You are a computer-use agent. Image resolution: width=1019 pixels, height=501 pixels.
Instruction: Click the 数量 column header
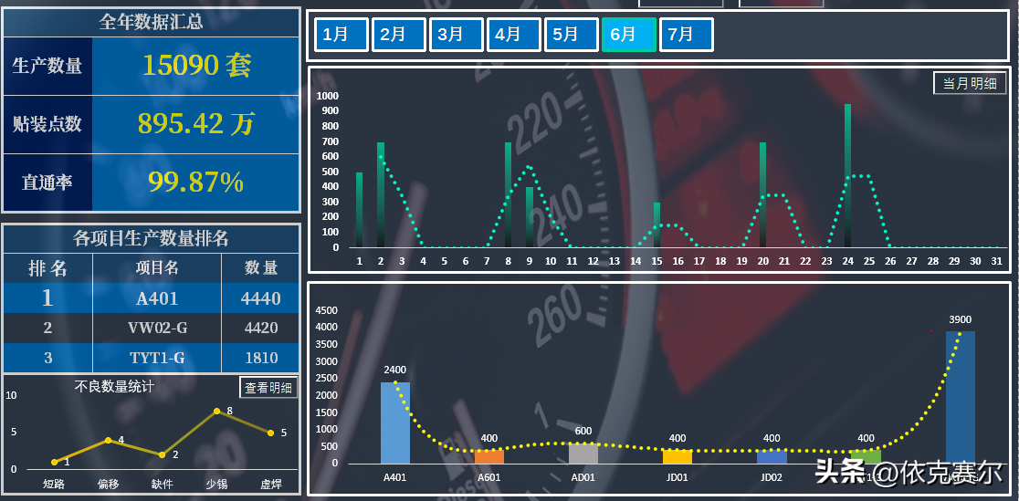tap(260, 267)
